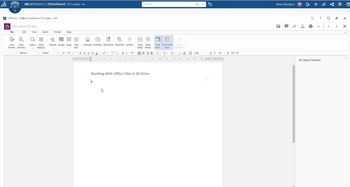Open the 1.08 line spacing dropdown
This screenshot has width=350, height=187.
click(x=205, y=53)
